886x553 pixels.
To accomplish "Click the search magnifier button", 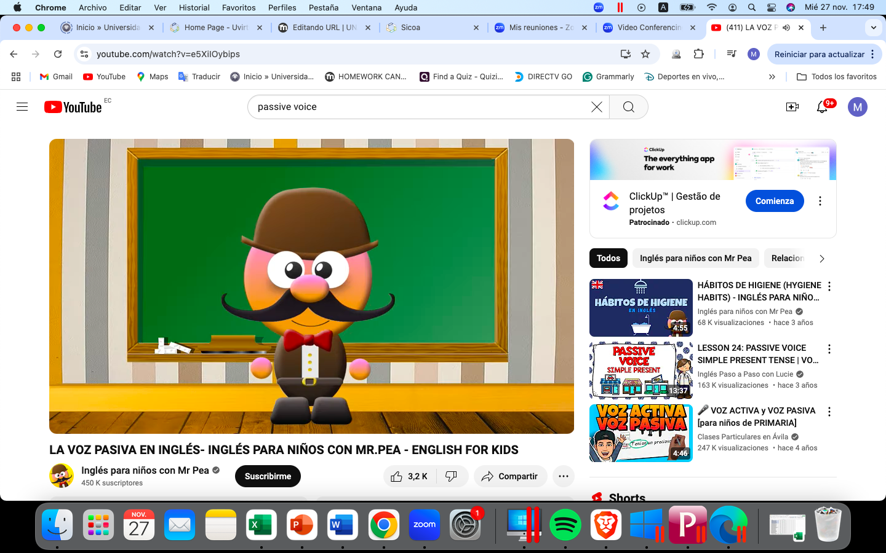I will coord(628,107).
